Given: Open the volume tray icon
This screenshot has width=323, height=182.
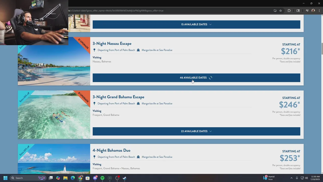Looking at the screenshot, I should pos(306,178).
